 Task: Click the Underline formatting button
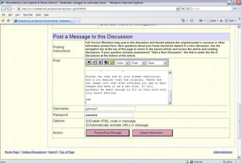point(100,62)
